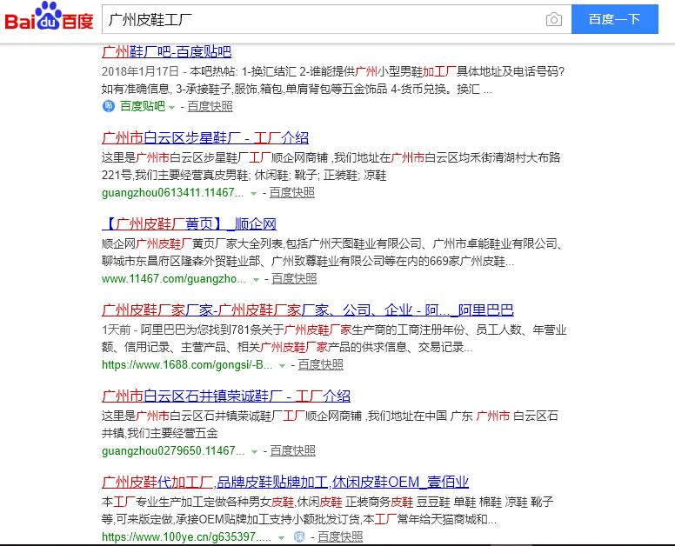Click snippet line 井镇,我们主要经营五金
Image resolution: width=675 pixels, height=546 pixels.
tap(160, 433)
